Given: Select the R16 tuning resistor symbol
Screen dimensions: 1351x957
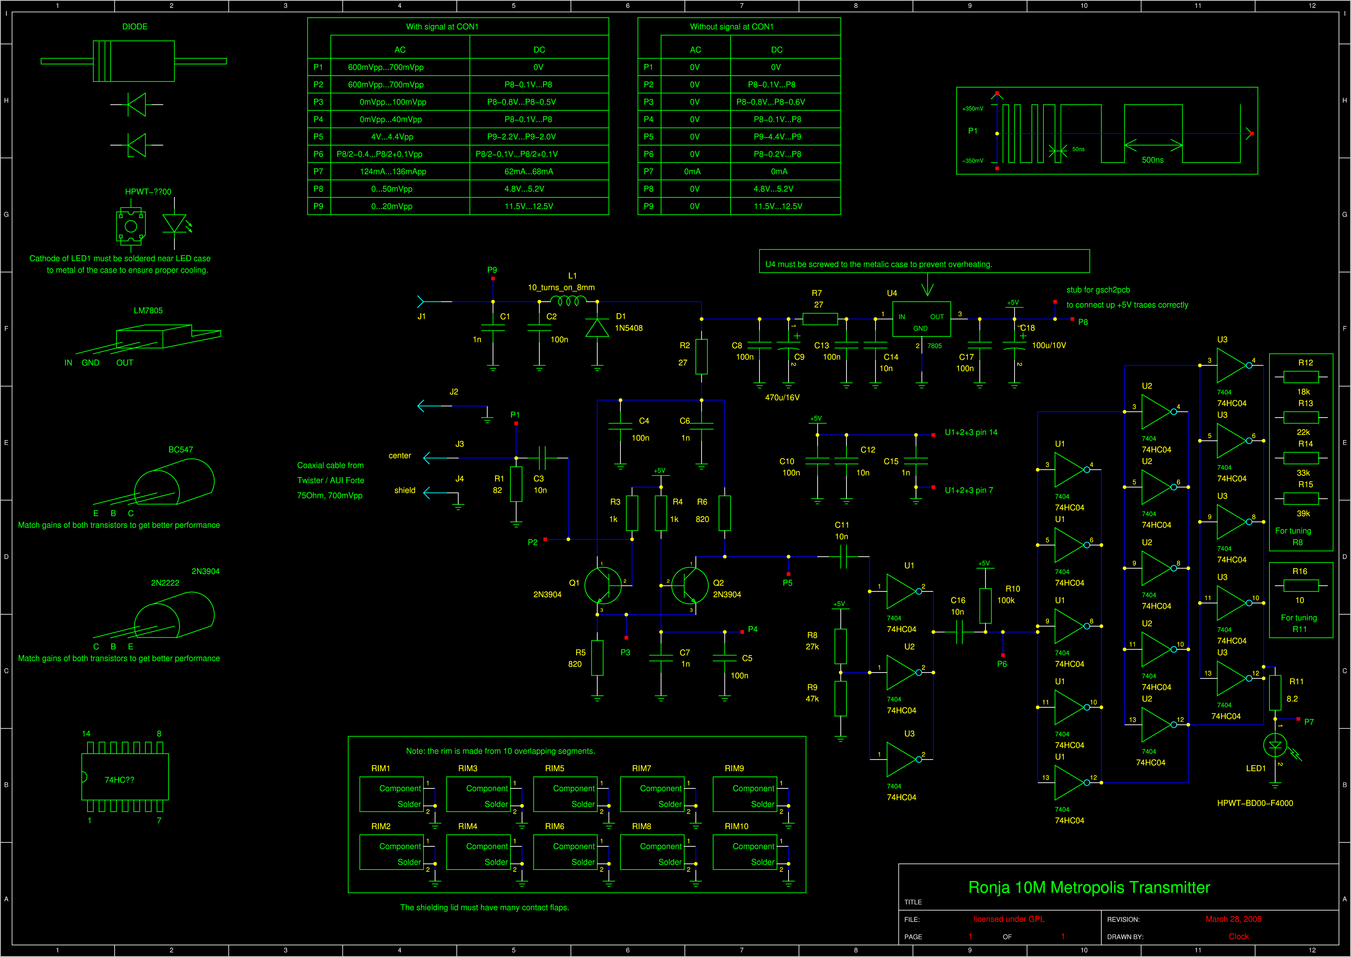Looking at the screenshot, I should pos(1301,585).
